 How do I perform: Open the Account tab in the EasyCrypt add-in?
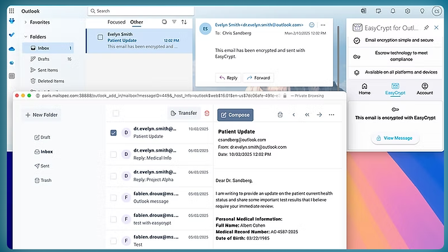[x=424, y=89]
